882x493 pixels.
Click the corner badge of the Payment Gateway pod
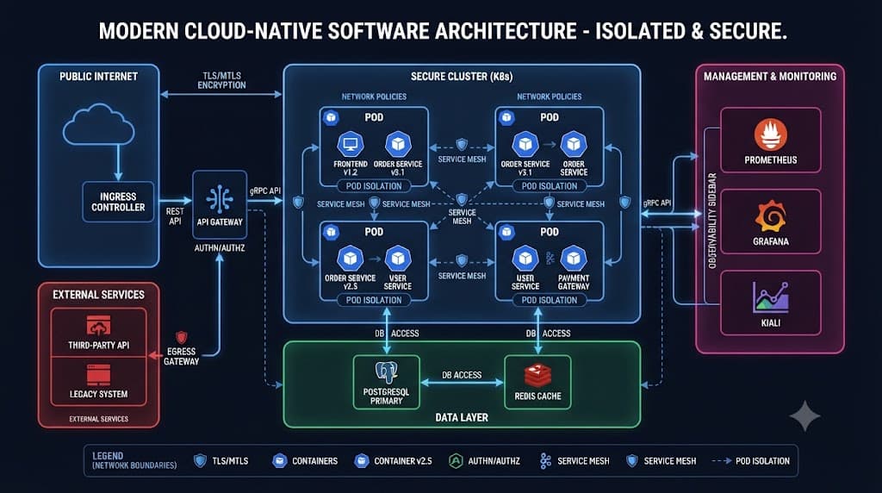506,232
